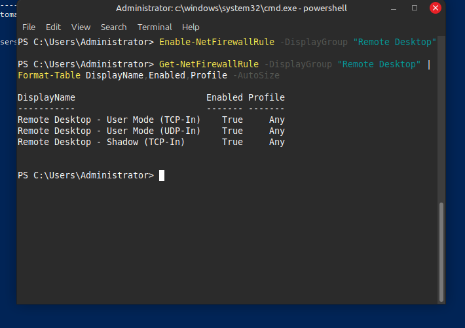Click the Profile column header
The width and height of the screenshot is (465, 328).
[266, 97]
